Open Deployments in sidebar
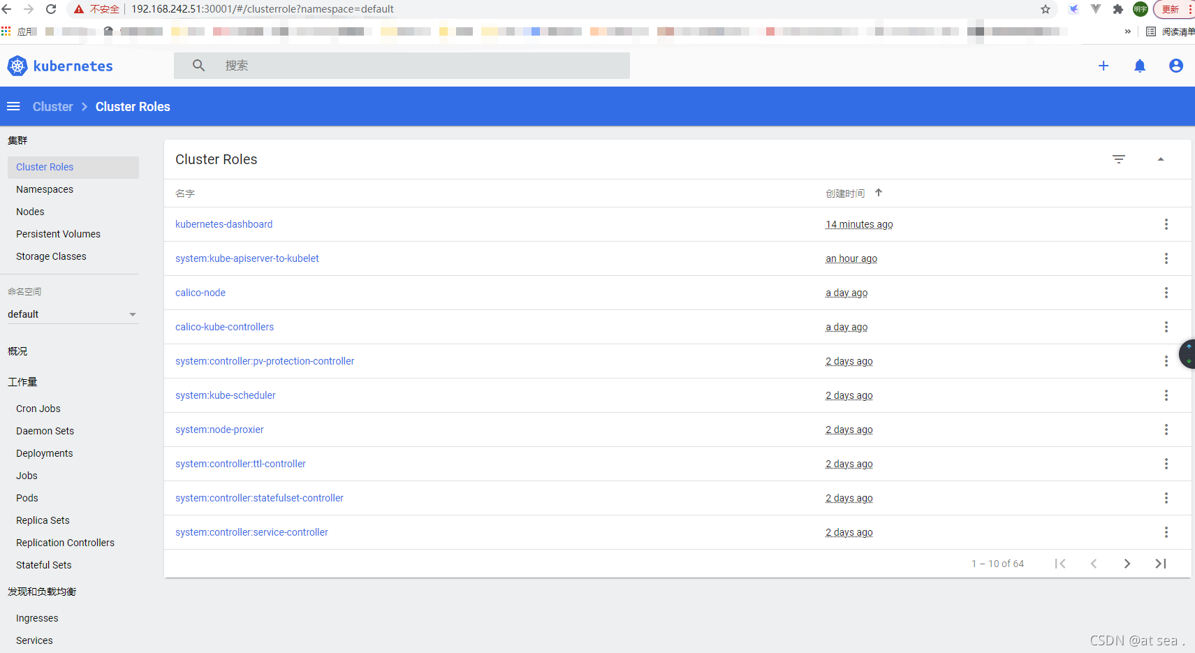The height and width of the screenshot is (653, 1195). coord(44,453)
